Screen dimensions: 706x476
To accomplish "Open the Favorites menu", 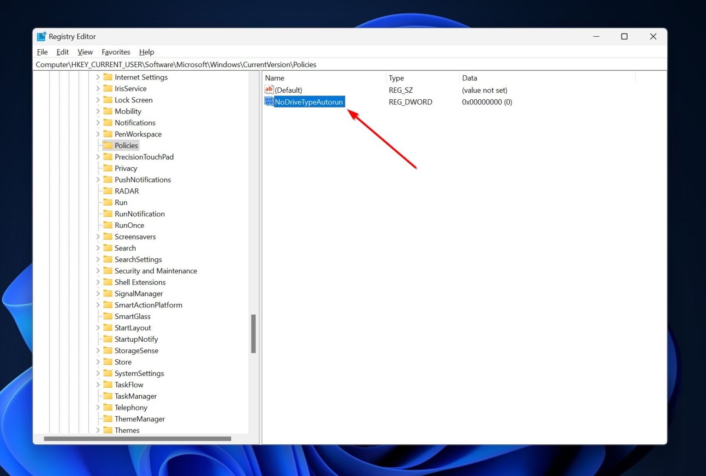I will 116,52.
